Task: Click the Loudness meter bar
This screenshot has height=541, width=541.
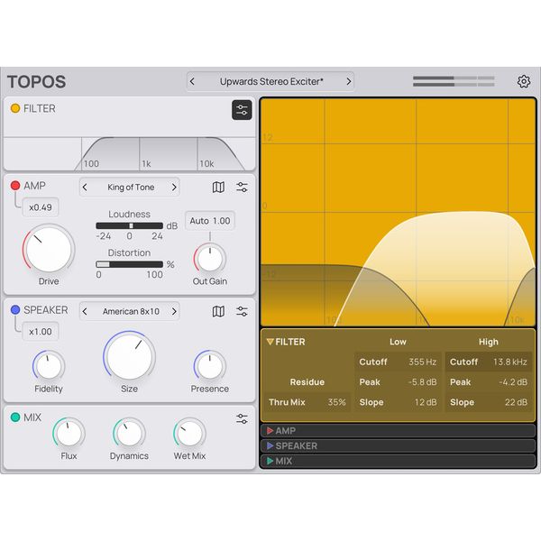Action: pos(129,225)
